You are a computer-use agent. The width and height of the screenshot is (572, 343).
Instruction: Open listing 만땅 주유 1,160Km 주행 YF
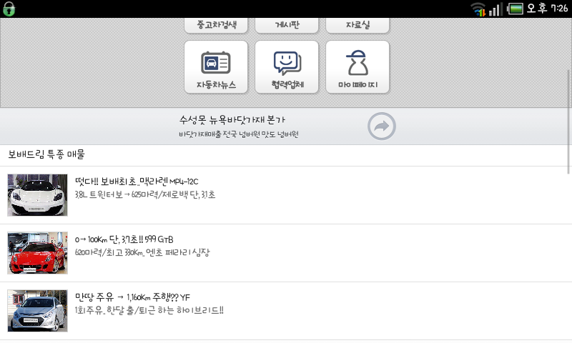pos(132,297)
